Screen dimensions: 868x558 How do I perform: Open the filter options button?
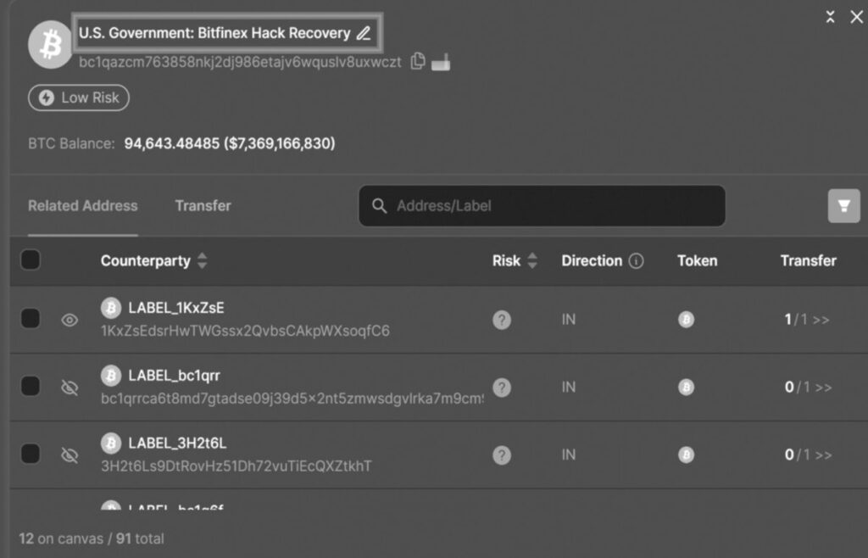point(843,206)
